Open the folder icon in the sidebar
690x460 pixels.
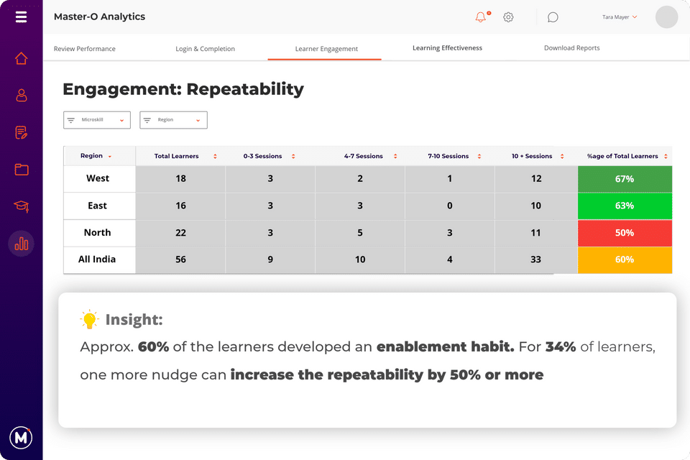point(21,170)
